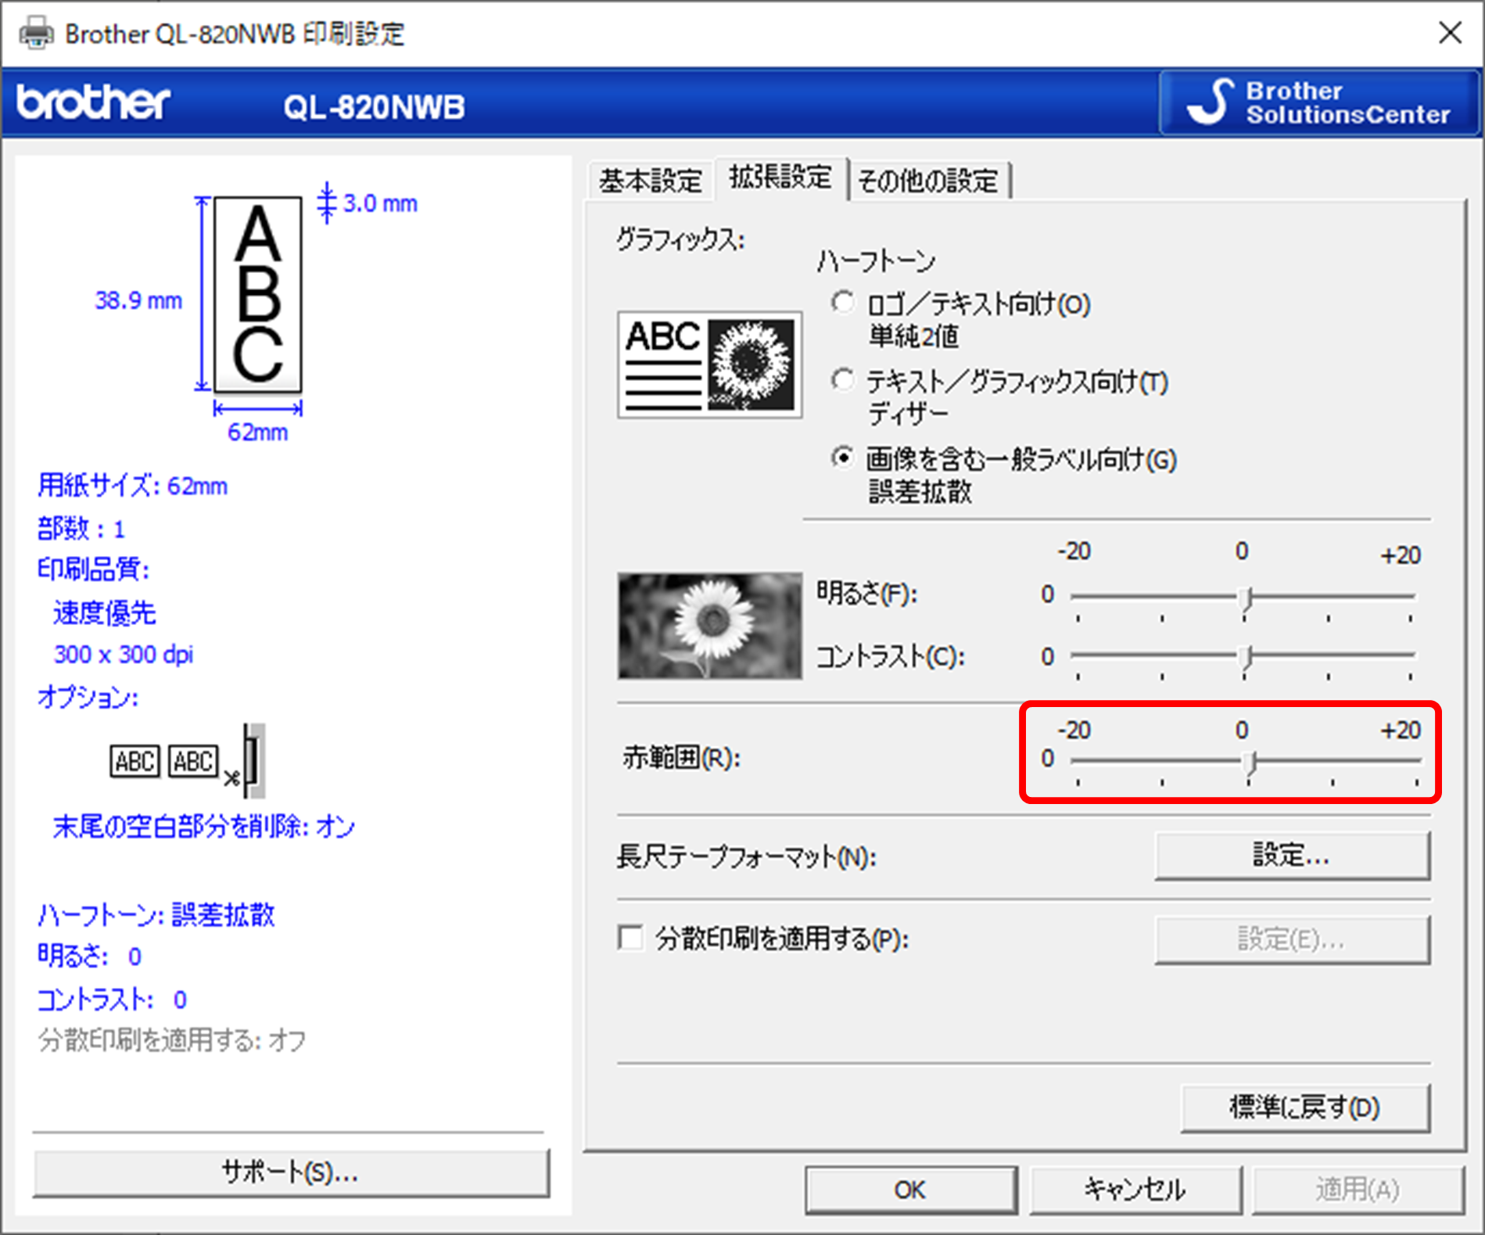Open その他の設定 tab
The image size is (1485, 1235).
coord(927,181)
